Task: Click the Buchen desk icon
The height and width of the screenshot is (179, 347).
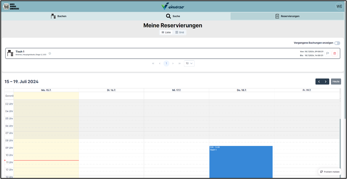Action: [53, 16]
